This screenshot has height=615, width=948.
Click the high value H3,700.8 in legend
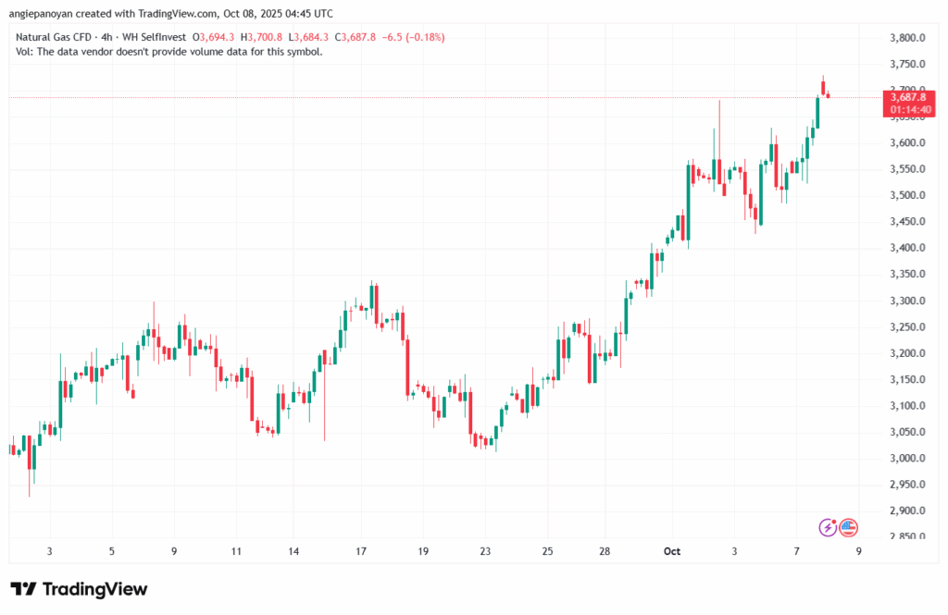point(260,37)
